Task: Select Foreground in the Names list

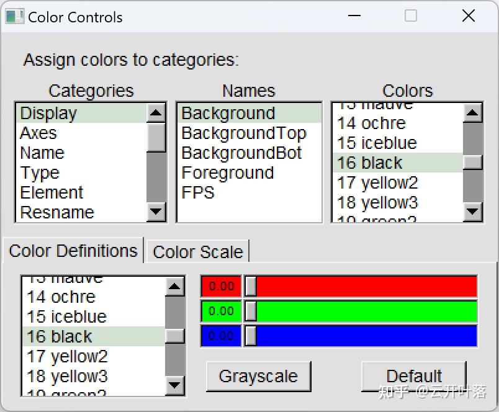Action: click(228, 173)
